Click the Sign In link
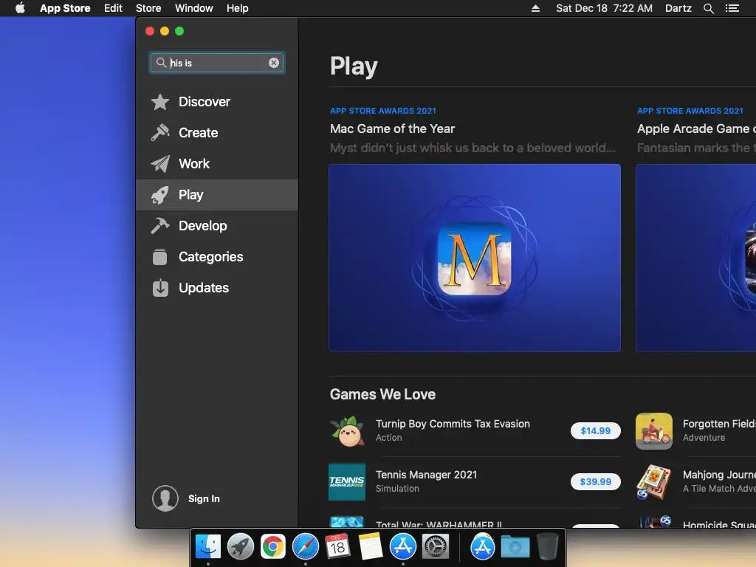Image resolution: width=756 pixels, height=567 pixels. click(204, 498)
